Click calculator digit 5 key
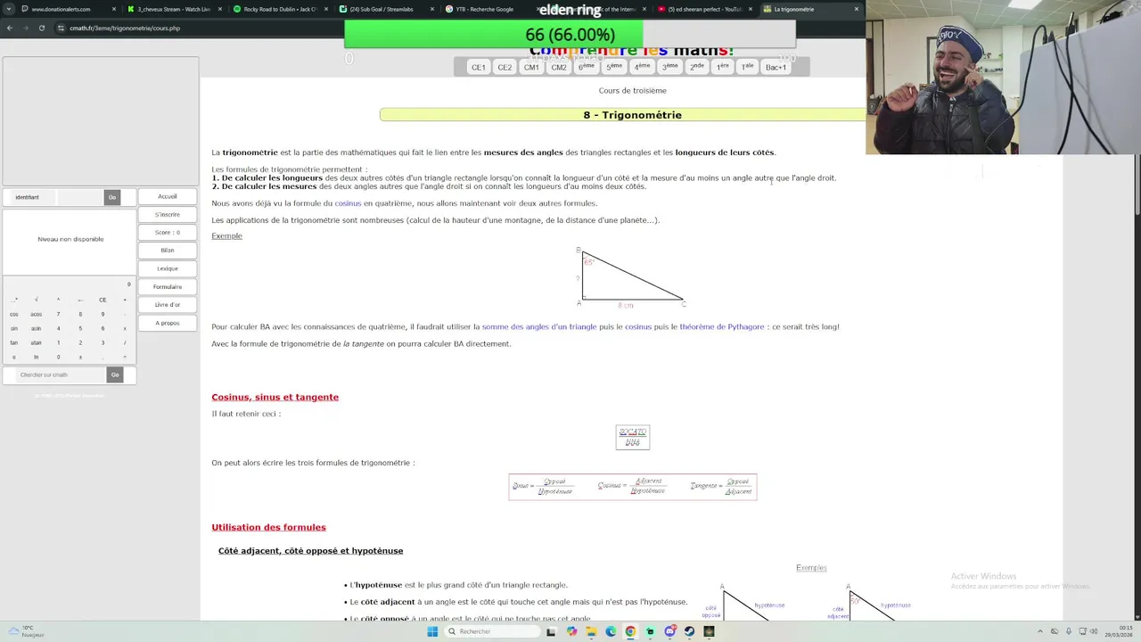The height and width of the screenshot is (642, 1141). click(80, 328)
